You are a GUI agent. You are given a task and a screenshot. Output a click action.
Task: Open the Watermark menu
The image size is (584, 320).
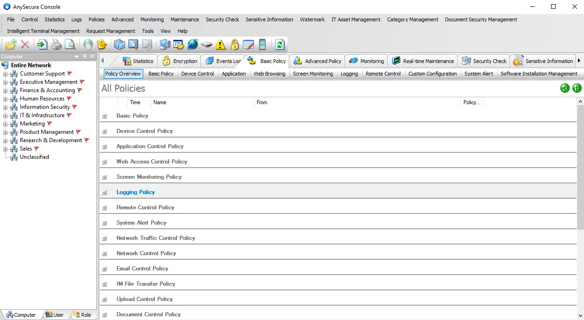pos(312,19)
